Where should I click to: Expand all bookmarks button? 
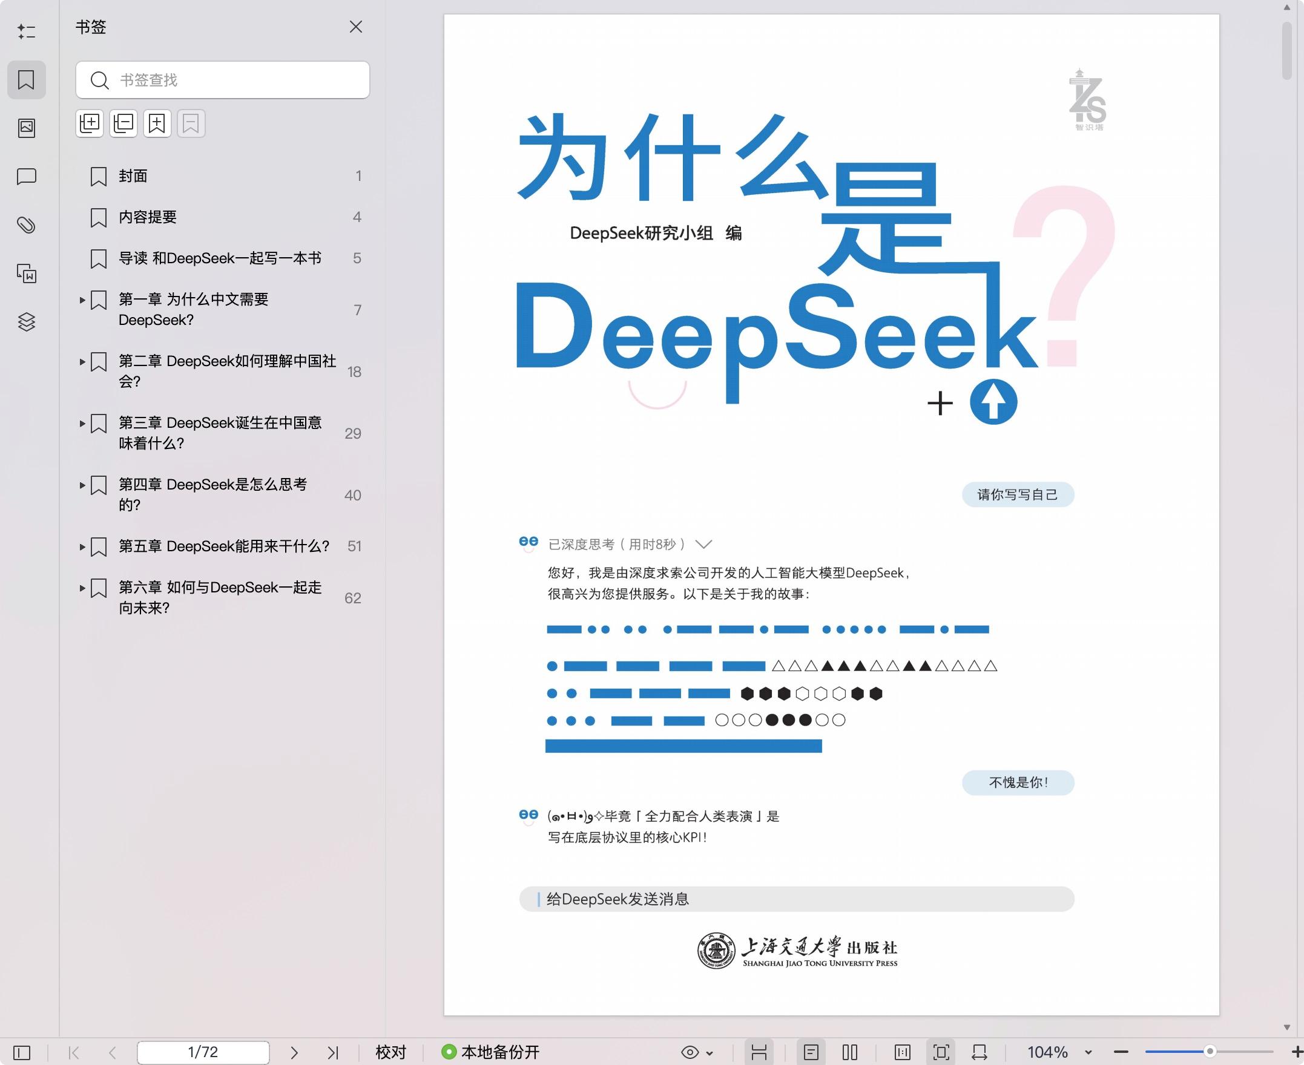pyautogui.click(x=90, y=124)
